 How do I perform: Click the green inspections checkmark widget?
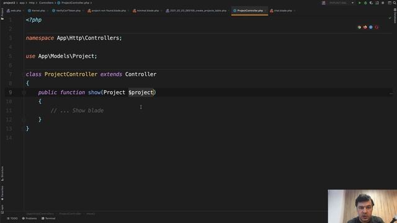click(x=390, y=18)
